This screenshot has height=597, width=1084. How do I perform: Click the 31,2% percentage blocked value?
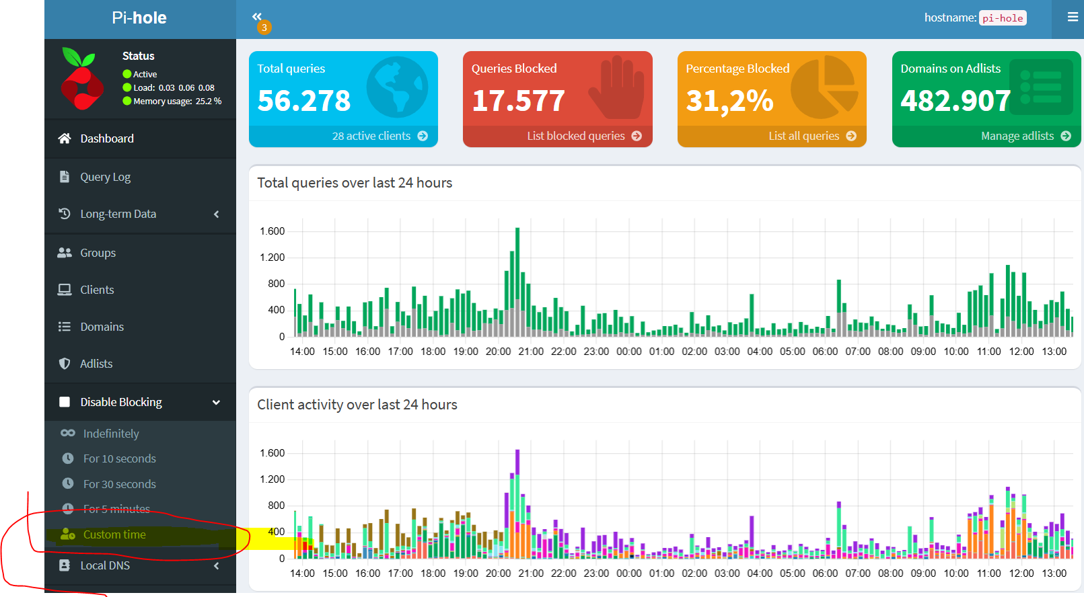729,101
